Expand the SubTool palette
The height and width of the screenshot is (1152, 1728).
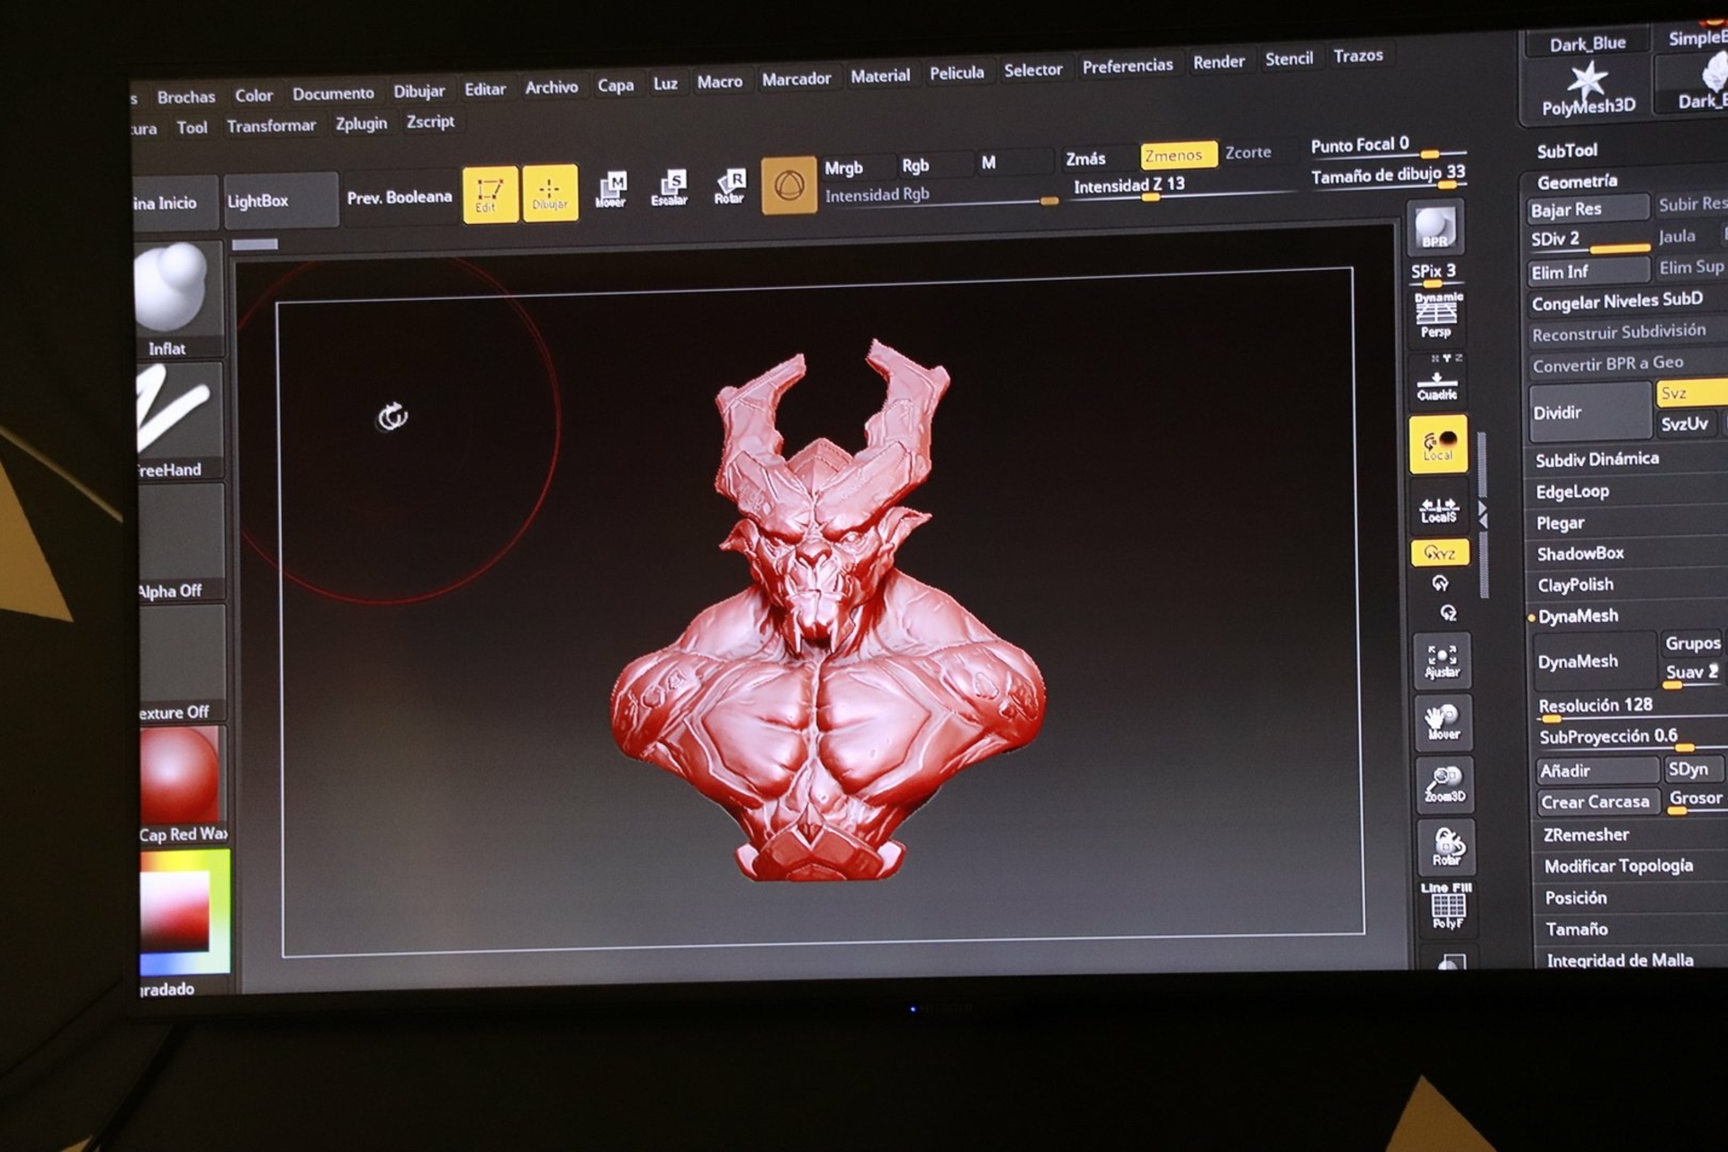pos(1567,150)
